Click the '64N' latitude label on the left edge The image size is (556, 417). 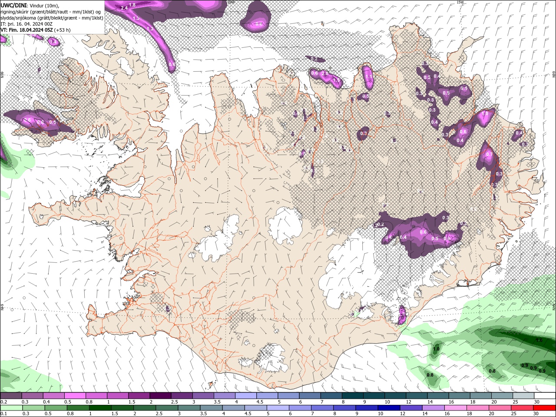click(2, 307)
